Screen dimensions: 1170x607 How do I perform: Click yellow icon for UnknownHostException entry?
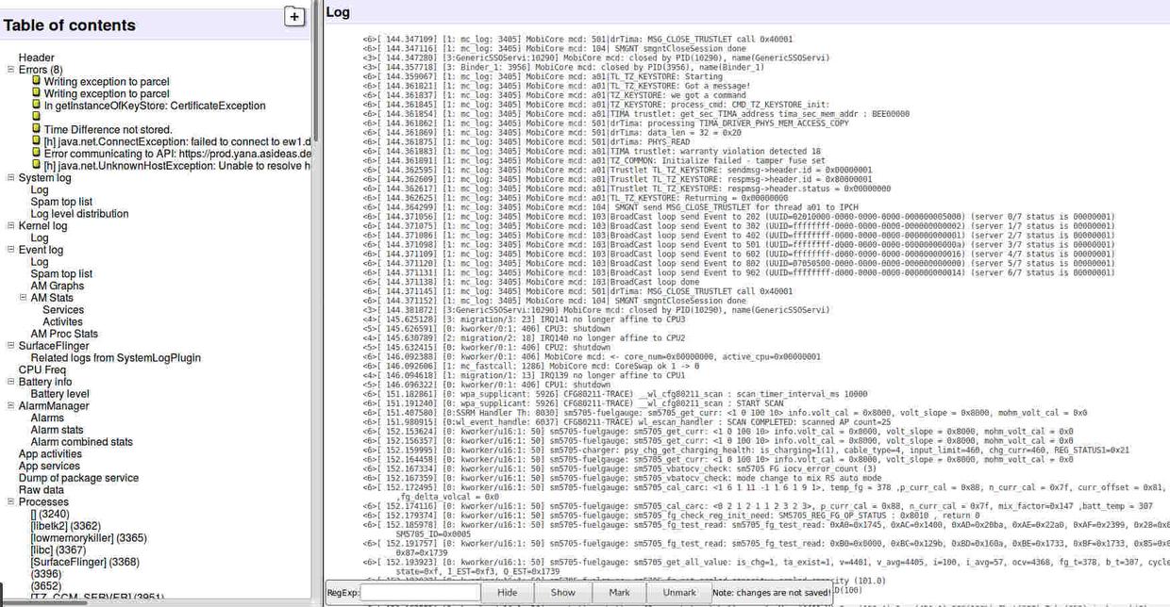(37, 165)
